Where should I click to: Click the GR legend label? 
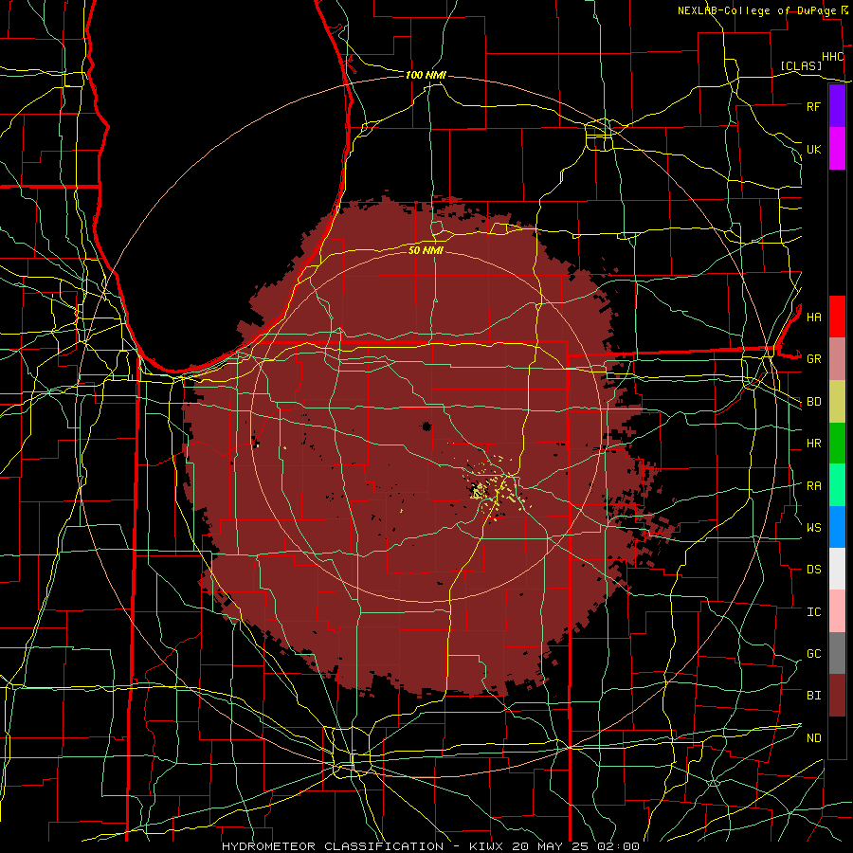tap(813, 359)
